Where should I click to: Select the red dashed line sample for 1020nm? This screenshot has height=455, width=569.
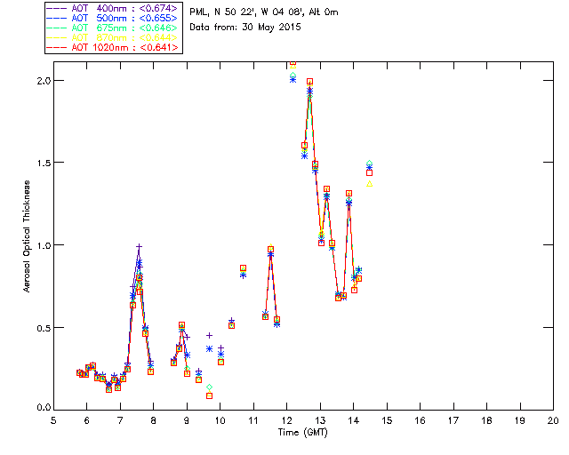click(x=57, y=47)
